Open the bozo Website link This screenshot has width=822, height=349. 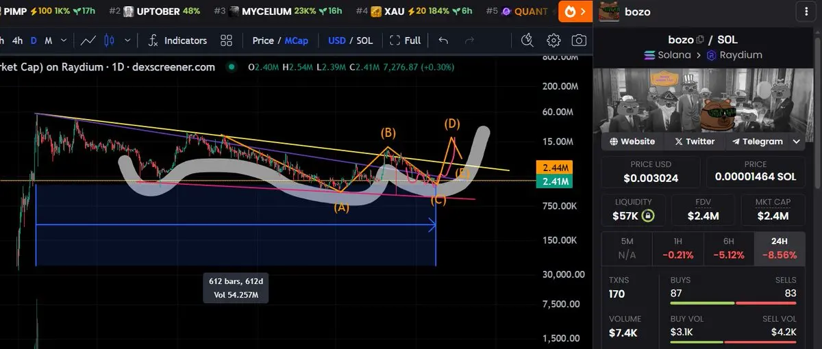pos(632,142)
